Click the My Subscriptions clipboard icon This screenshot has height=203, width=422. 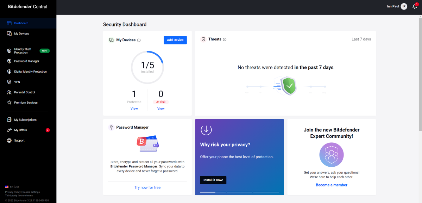(9, 119)
